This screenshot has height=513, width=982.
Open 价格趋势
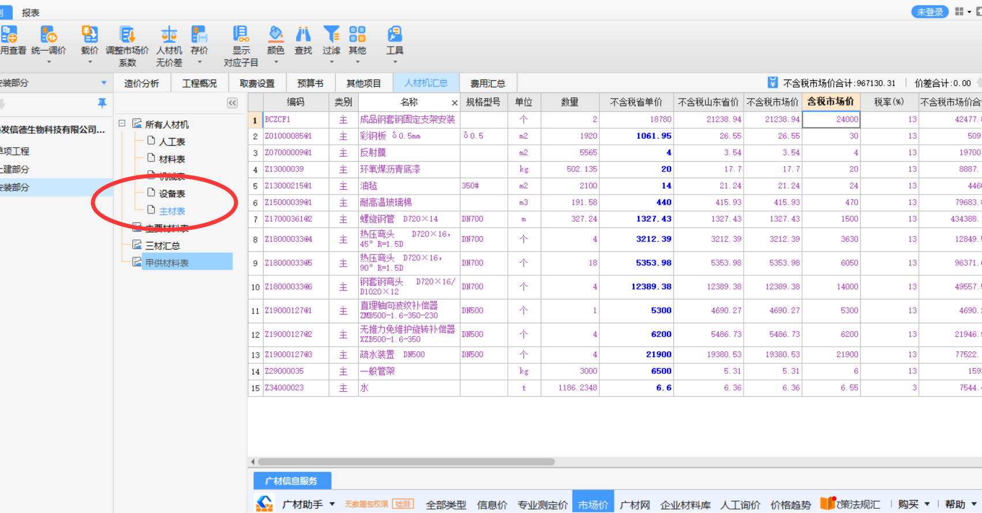tap(790, 504)
